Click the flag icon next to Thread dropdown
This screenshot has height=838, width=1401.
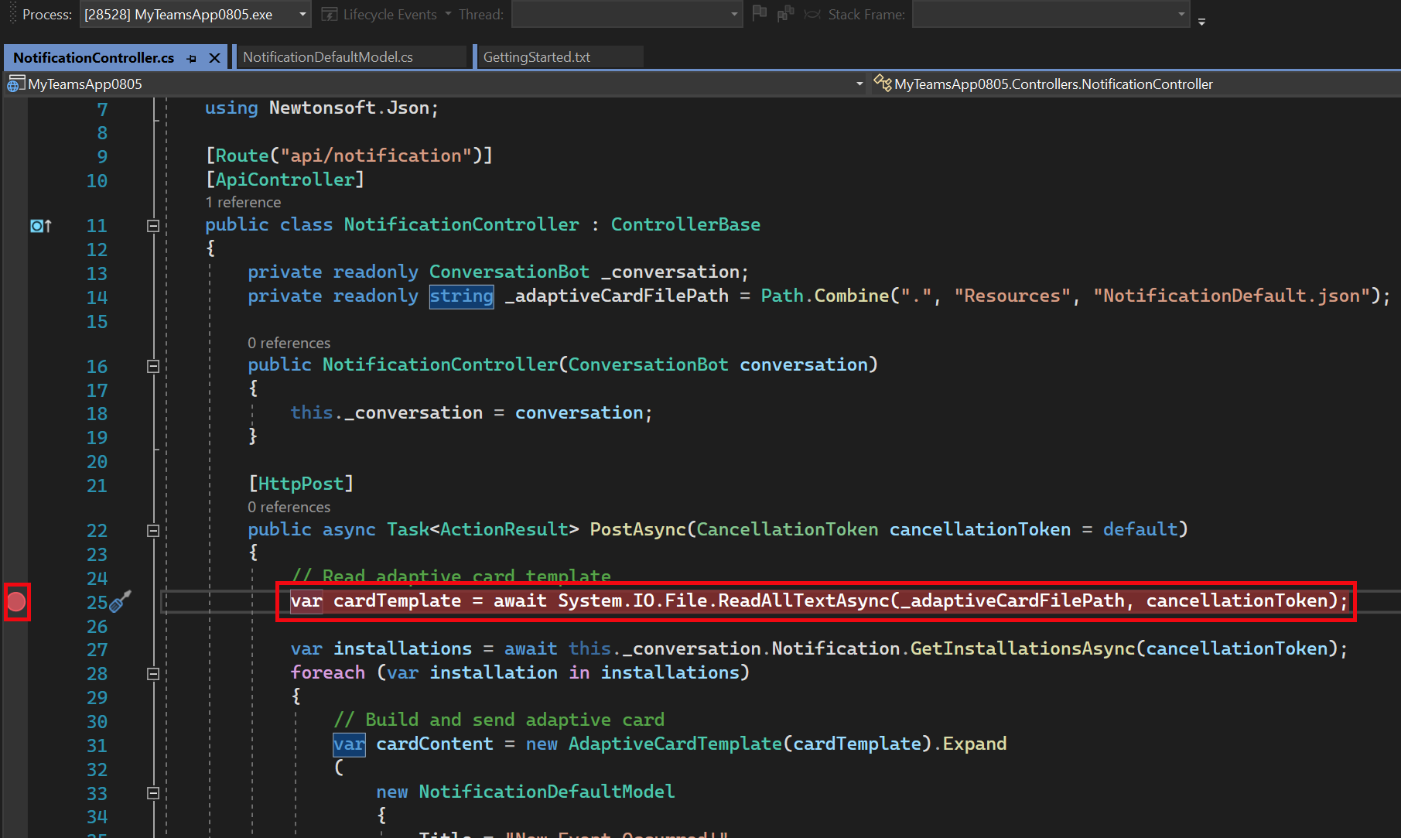(760, 13)
